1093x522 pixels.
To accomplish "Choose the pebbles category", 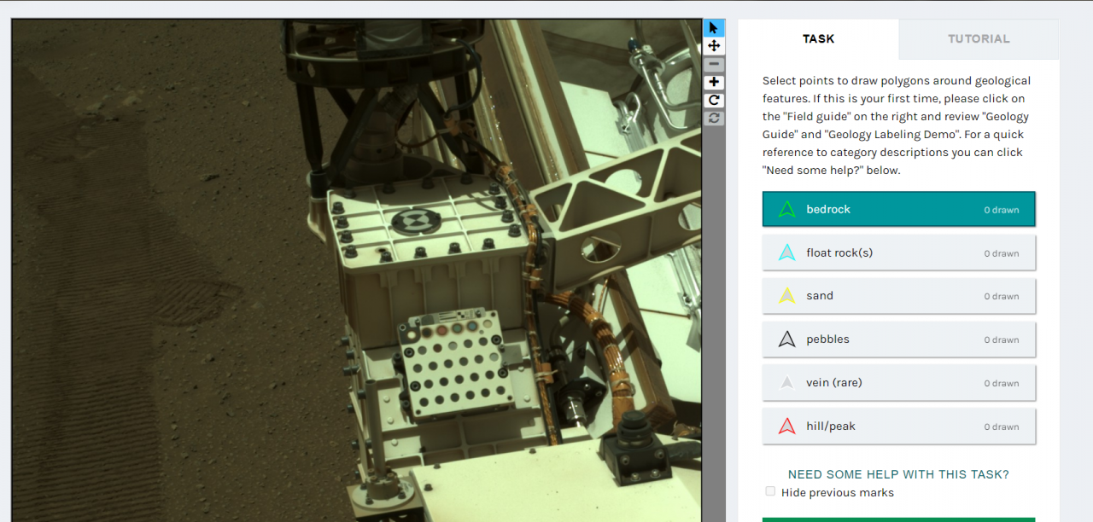I will pyautogui.click(x=898, y=339).
